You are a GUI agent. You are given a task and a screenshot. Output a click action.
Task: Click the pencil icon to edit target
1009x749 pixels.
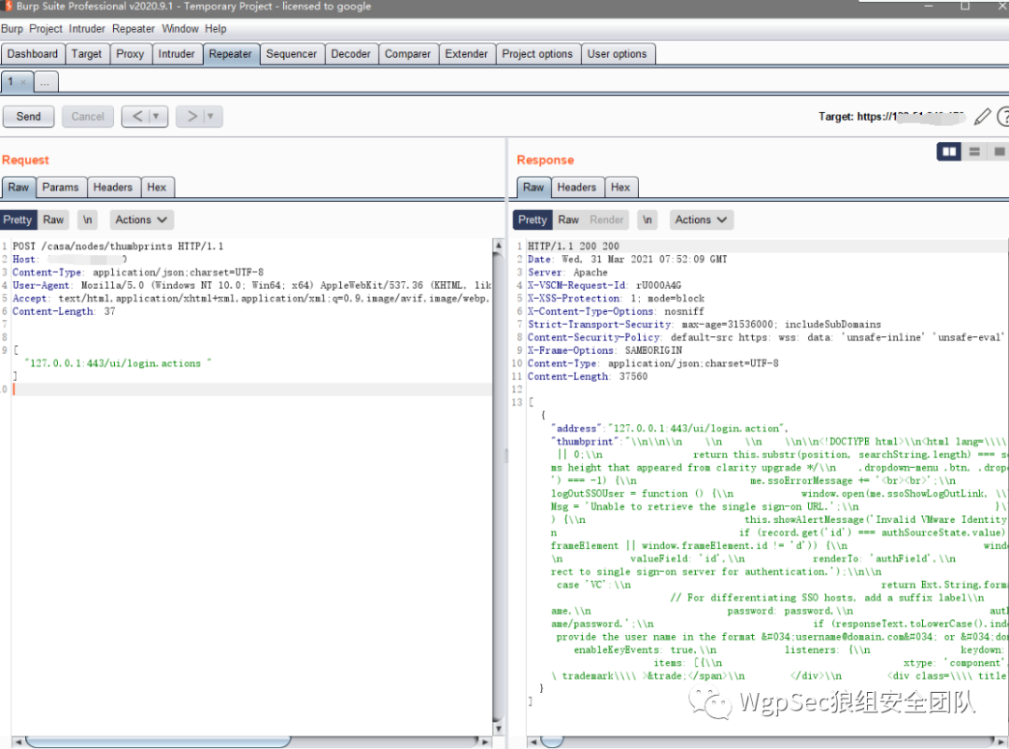[x=982, y=117]
